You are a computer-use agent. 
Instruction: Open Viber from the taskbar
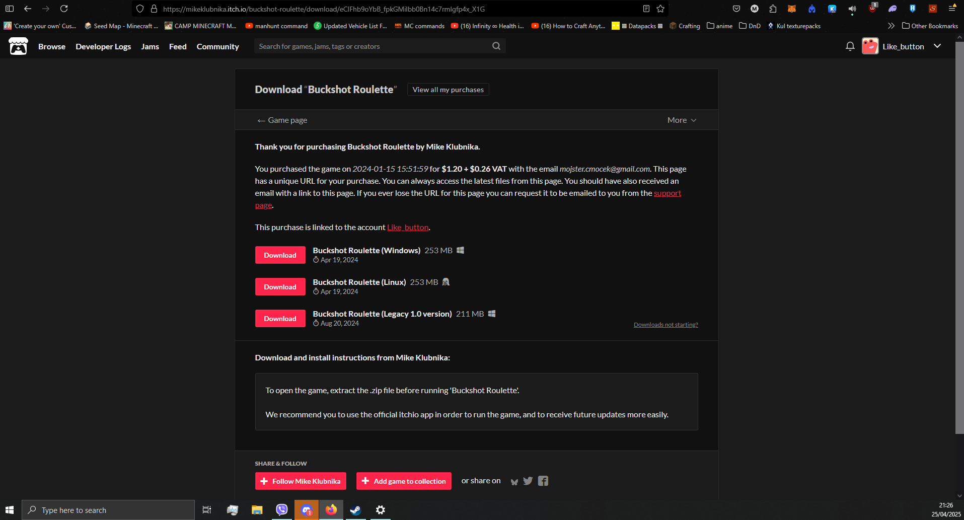tap(282, 510)
